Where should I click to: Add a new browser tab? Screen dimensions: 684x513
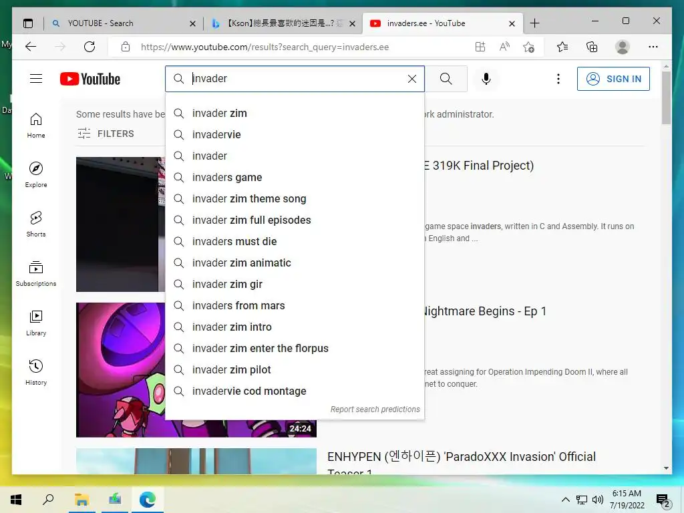click(x=534, y=23)
